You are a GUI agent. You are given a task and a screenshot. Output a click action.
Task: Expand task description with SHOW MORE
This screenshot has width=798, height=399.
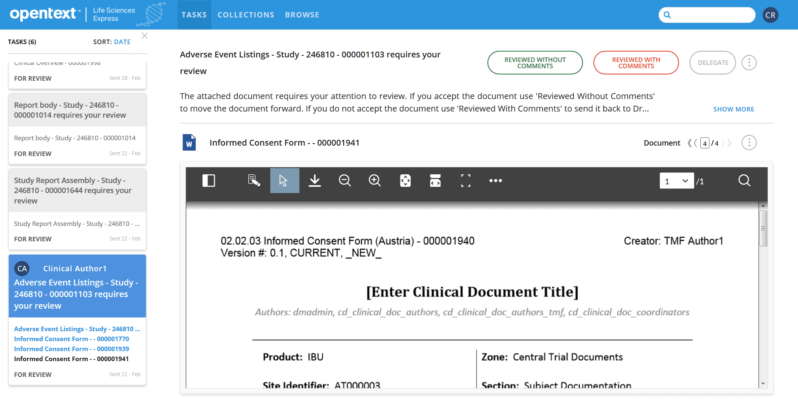[x=733, y=109]
